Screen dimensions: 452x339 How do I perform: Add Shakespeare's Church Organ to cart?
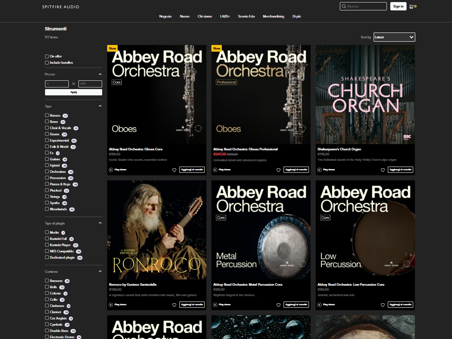pos(400,169)
